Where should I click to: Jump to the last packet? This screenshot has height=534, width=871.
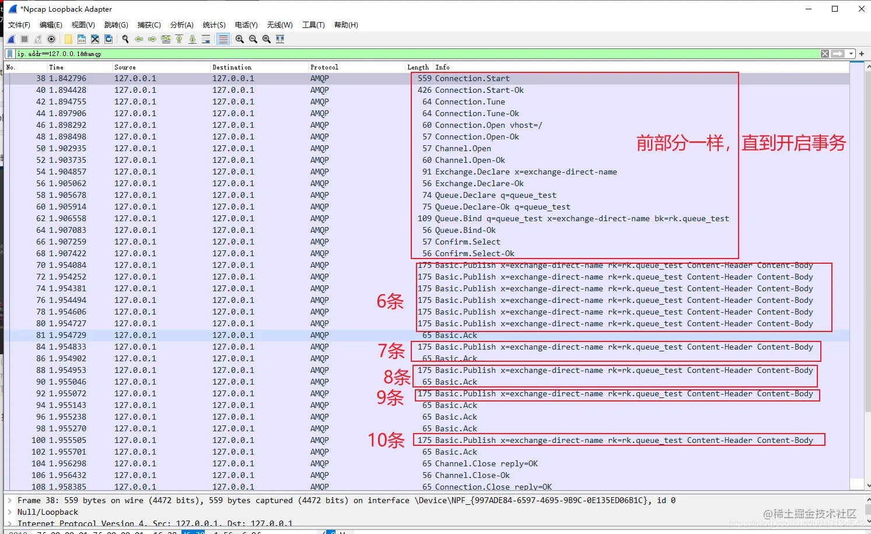(x=193, y=39)
